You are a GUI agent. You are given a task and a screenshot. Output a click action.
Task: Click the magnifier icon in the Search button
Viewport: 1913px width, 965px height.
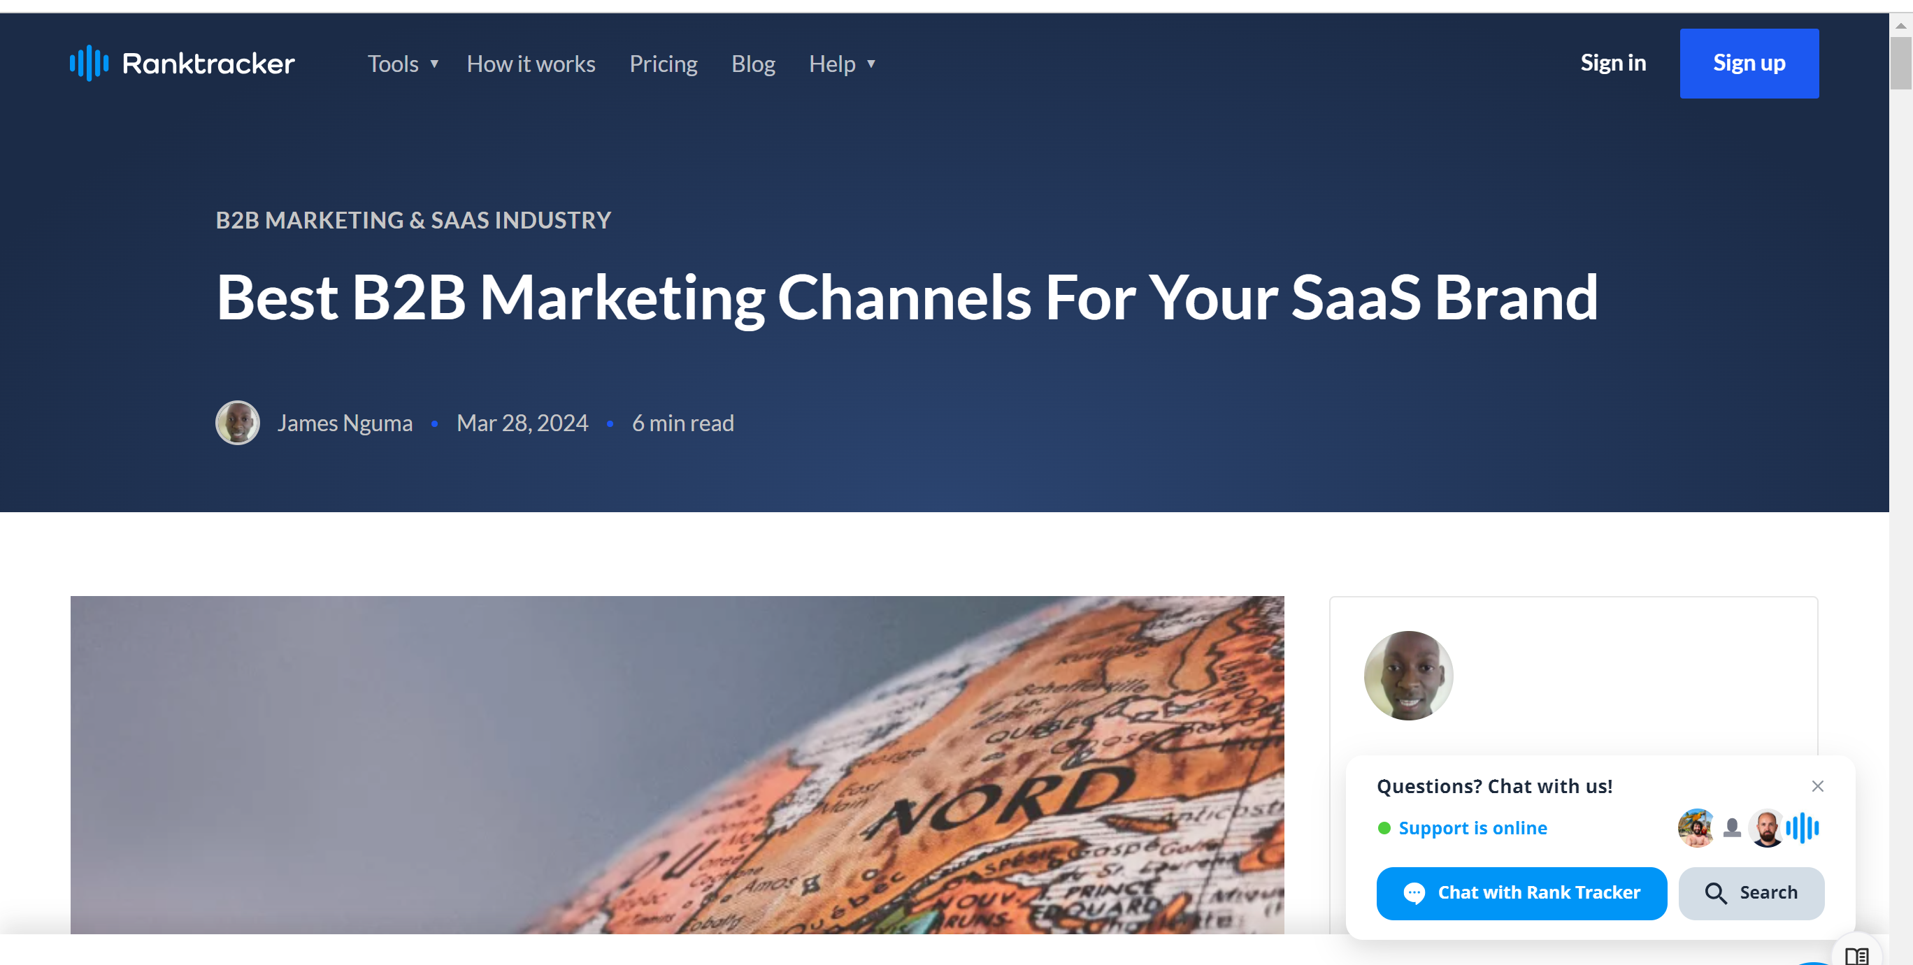[1715, 893]
